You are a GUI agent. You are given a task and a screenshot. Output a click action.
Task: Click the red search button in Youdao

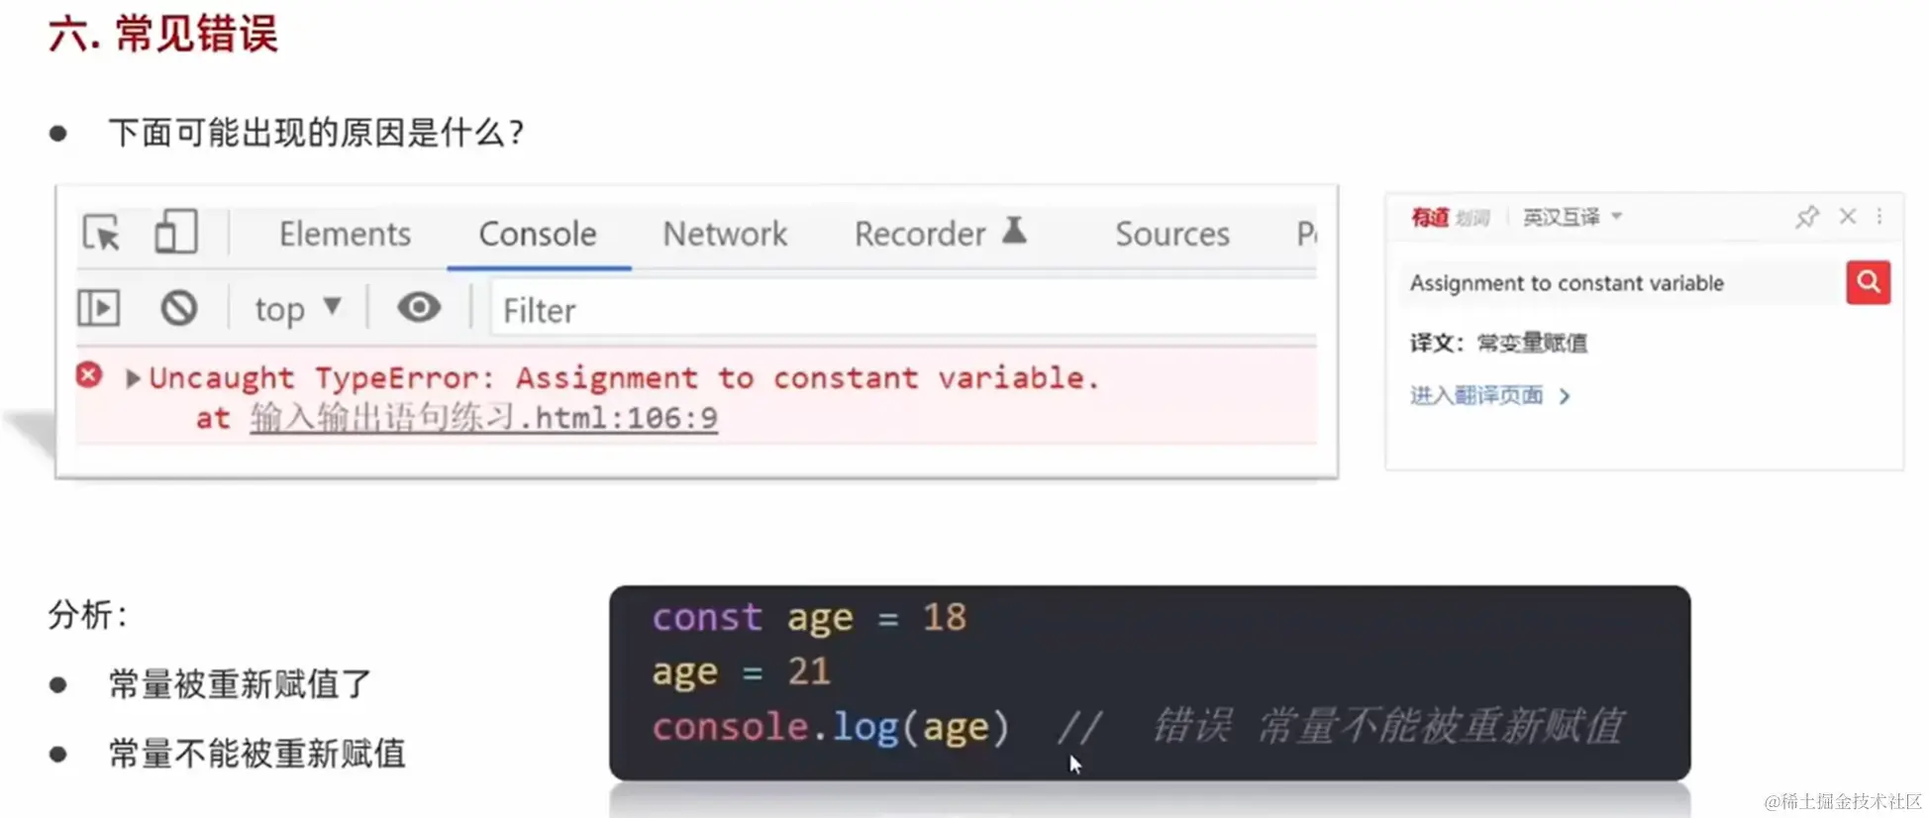[1868, 282]
